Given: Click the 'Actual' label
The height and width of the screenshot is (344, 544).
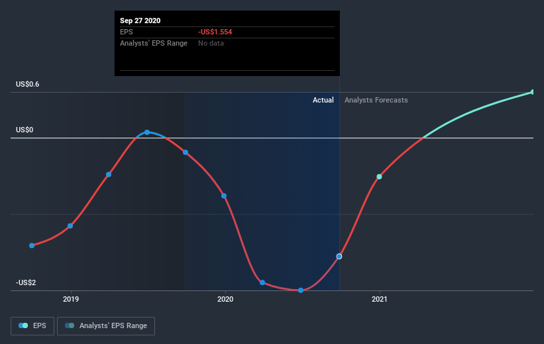Looking at the screenshot, I should coord(323,100).
